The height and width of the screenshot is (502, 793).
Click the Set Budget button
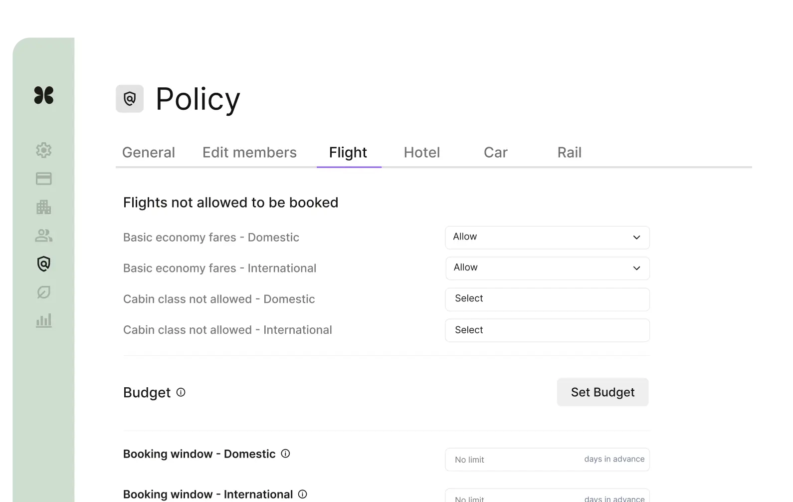pos(602,392)
